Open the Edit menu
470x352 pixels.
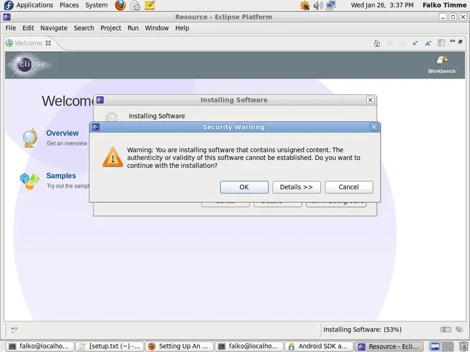tap(28, 28)
